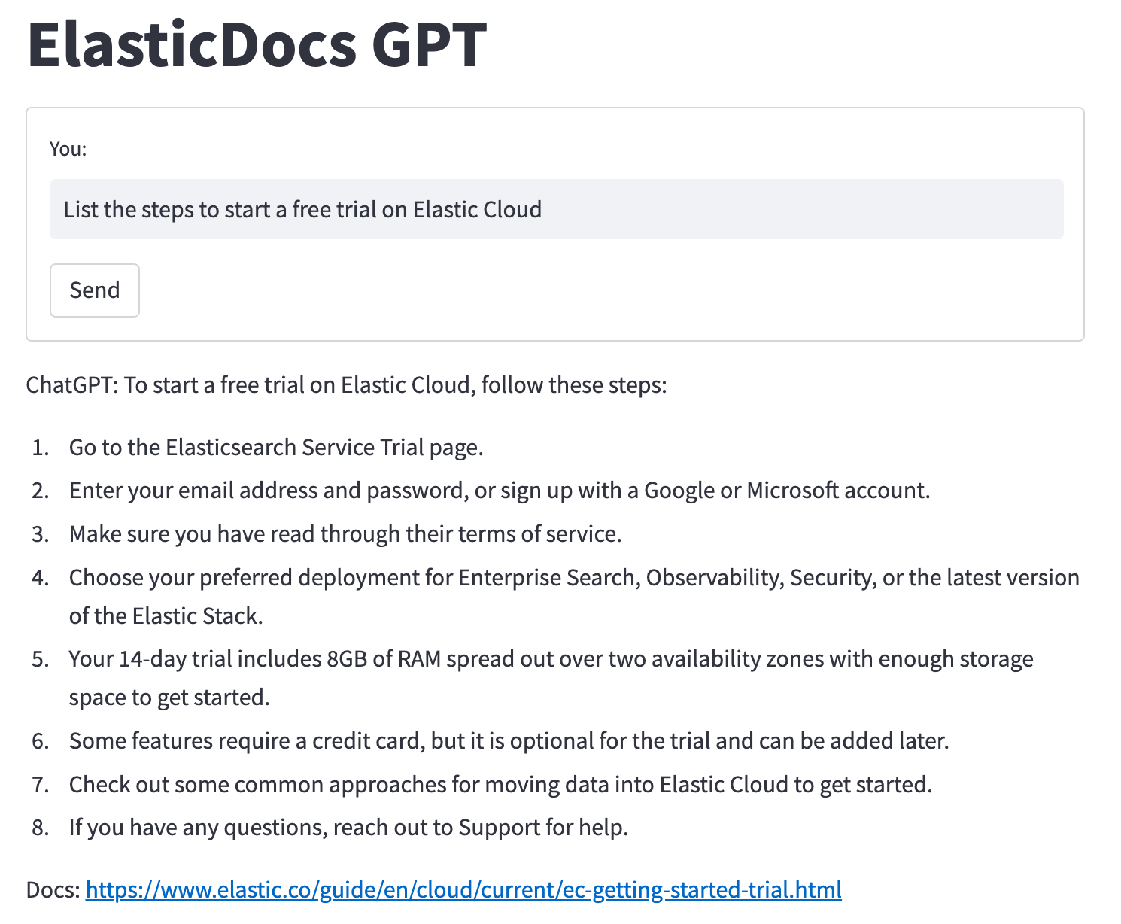
Task: Click step 1 about the Elasticsearch Service Trial page
Action: tap(276, 447)
